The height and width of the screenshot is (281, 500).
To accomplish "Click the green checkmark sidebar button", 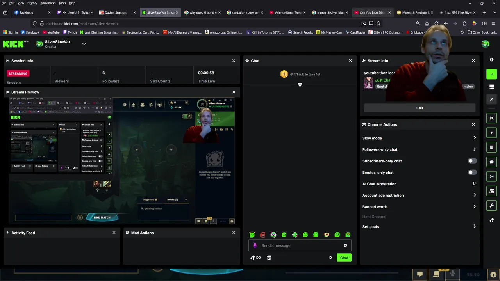I will pyautogui.click(x=491, y=74).
